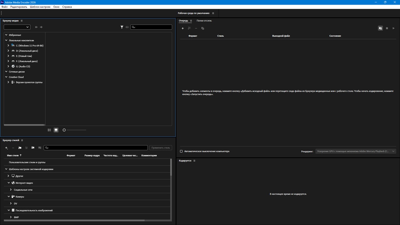The height and width of the screenshot is (225, 400).
Task: Click the Add Source plus icon in the Queue panel
Action: coord(183,28)
